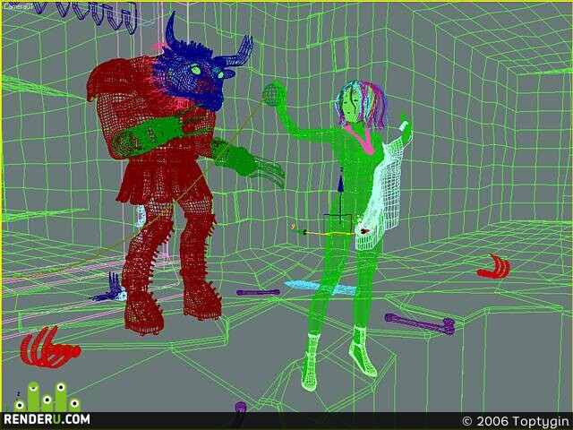The image size is (573, 430).
Task: Click the red X-axis gizmo tip
Action: pyautogui.click(x=363, y=231)
